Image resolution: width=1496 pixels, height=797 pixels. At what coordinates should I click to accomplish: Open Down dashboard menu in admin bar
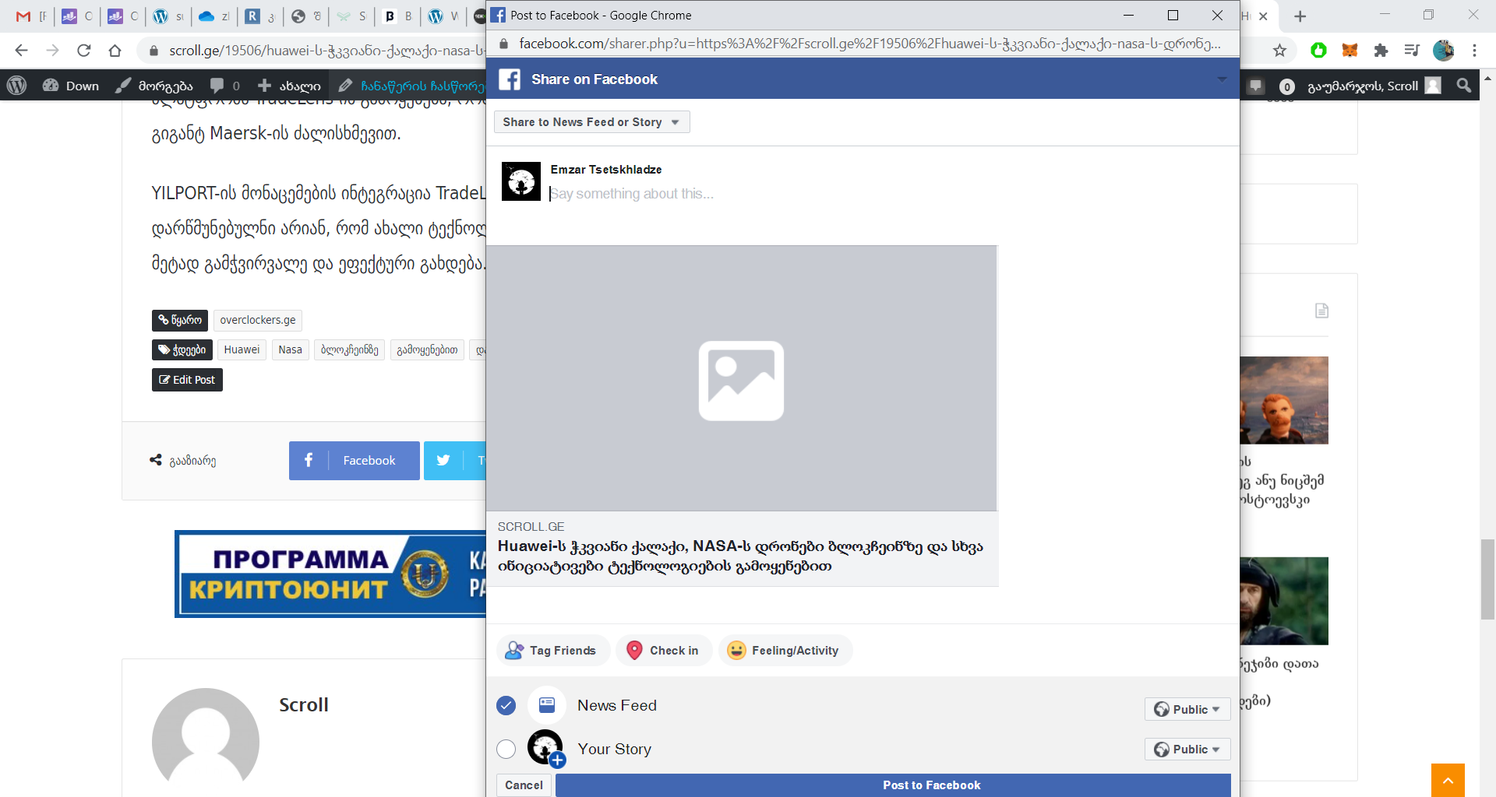coord(71,86)
